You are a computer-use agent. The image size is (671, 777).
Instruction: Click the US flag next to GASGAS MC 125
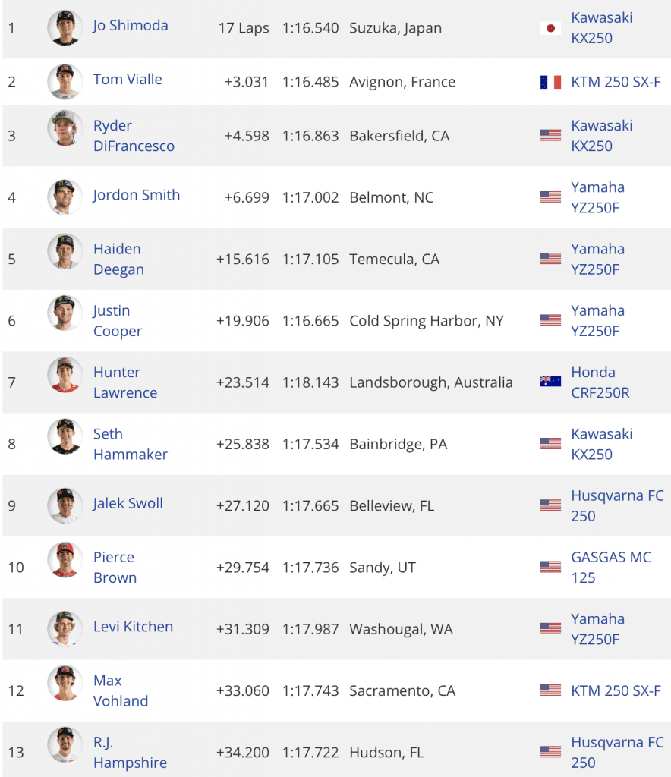point(550,566)
